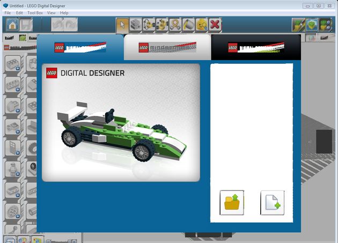Expand the windows and doors category
Viewport: 338px width, 243px height.
13,148
